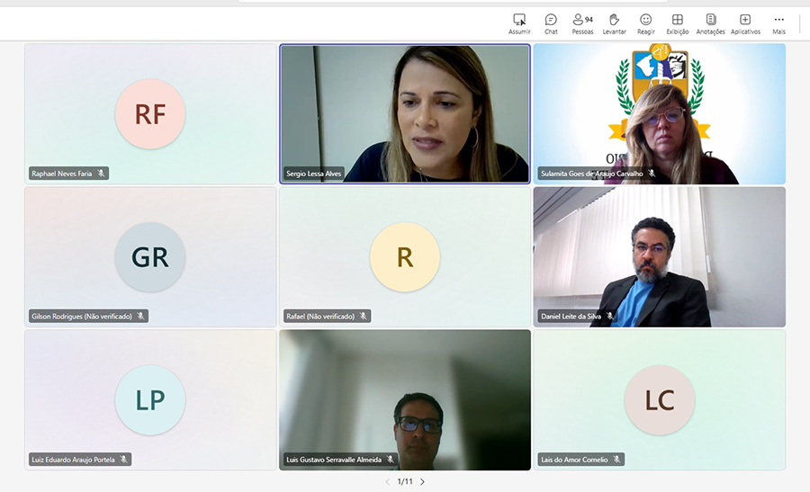Raise hand with the Levantar button
The width and height of the screenshot is (810, 492).
[x=614, y=20]
